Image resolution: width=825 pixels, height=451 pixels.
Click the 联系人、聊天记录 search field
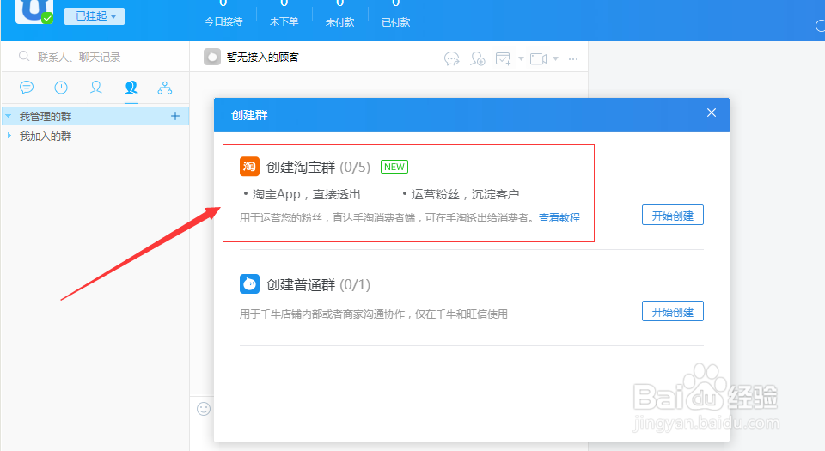pos(95,57)
